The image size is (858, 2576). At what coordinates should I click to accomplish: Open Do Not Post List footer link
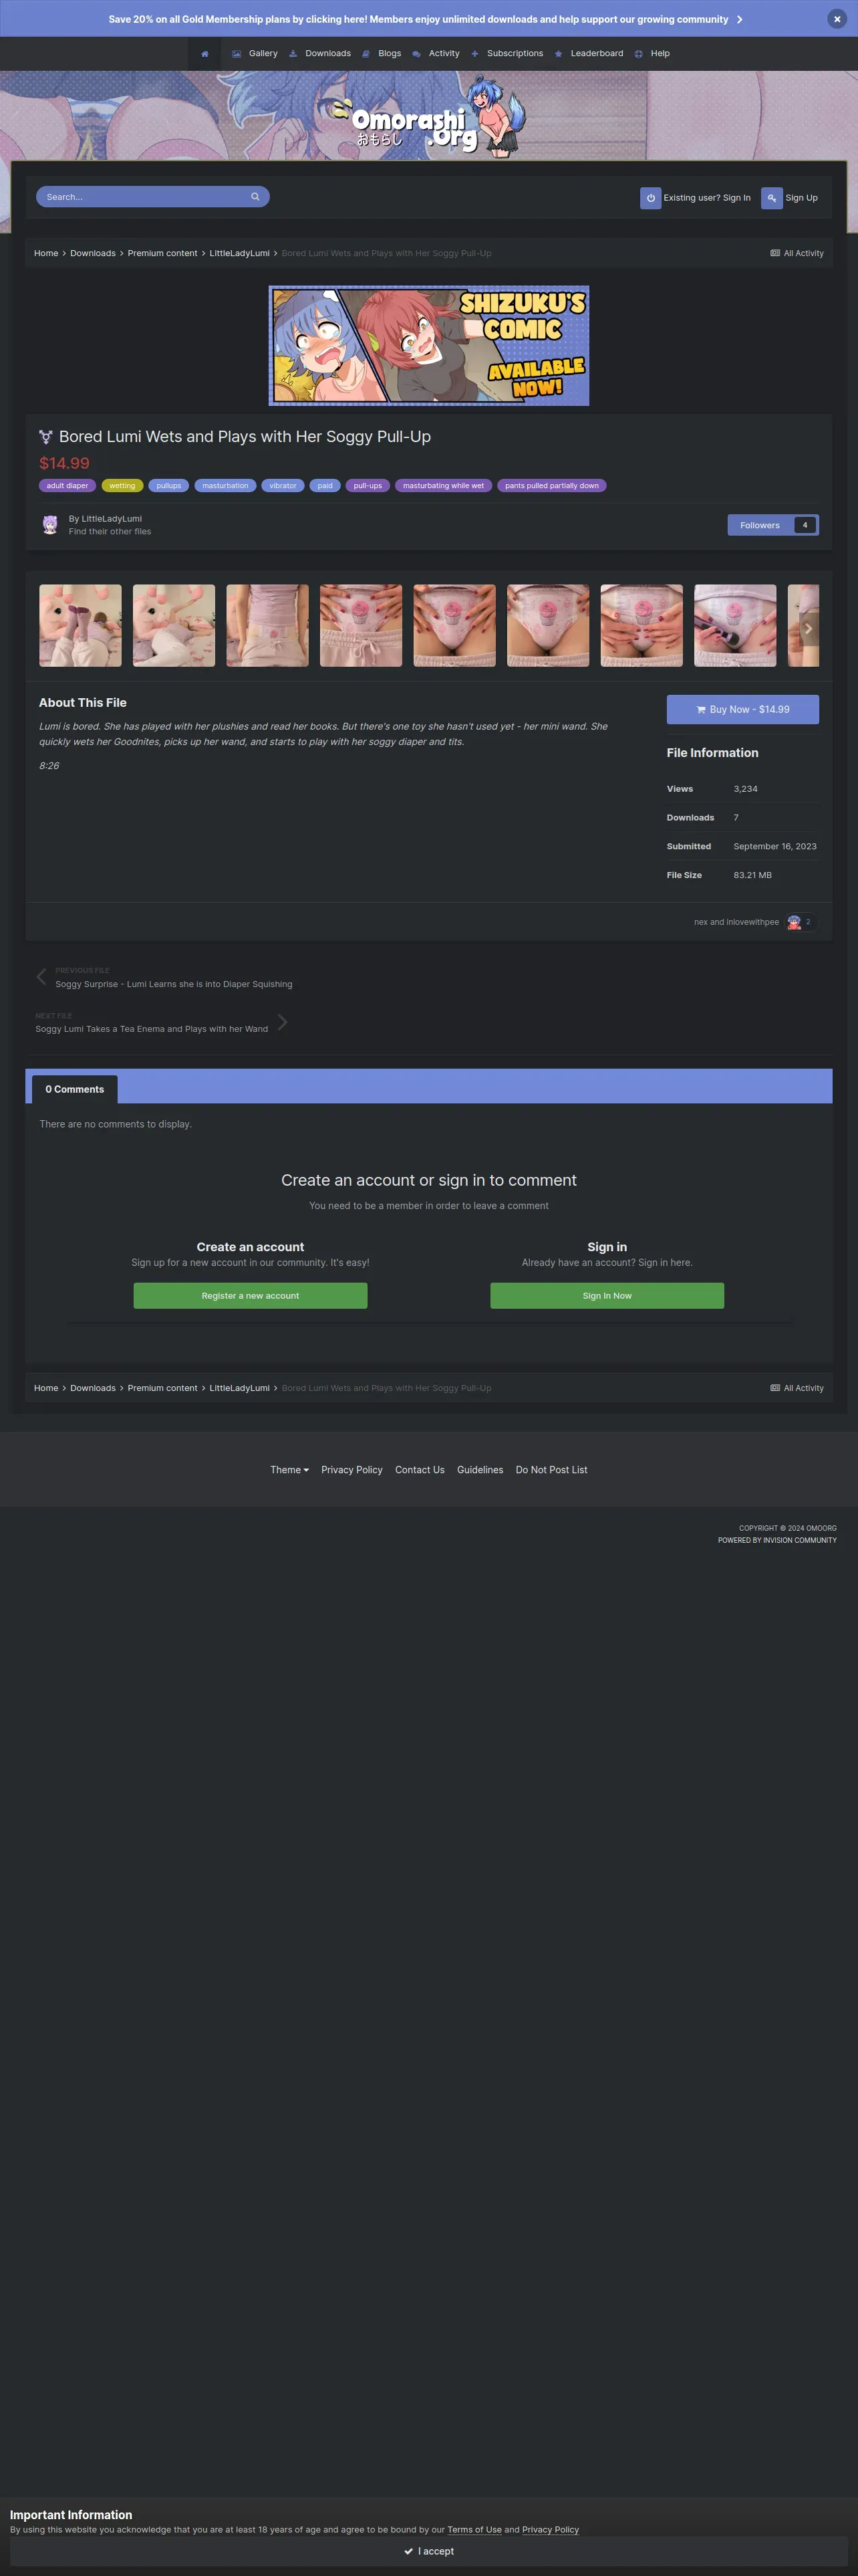(551, 1470)
